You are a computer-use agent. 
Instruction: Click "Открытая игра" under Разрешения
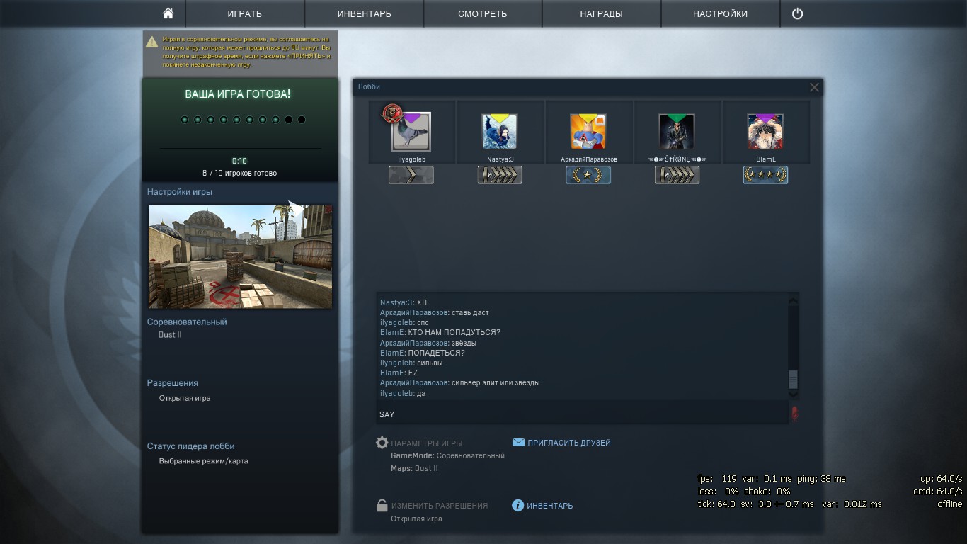pos(185,398)
